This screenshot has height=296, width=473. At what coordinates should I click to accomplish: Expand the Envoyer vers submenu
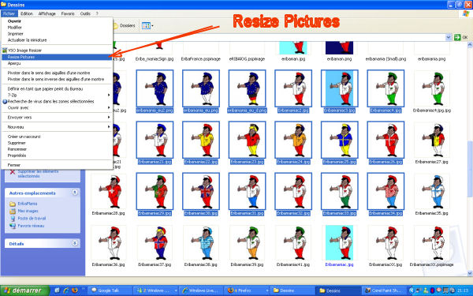point(57,118)
